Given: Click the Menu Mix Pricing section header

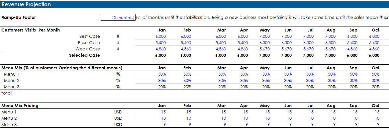Looking at the screenshot, I should click(x=20, y=105).
